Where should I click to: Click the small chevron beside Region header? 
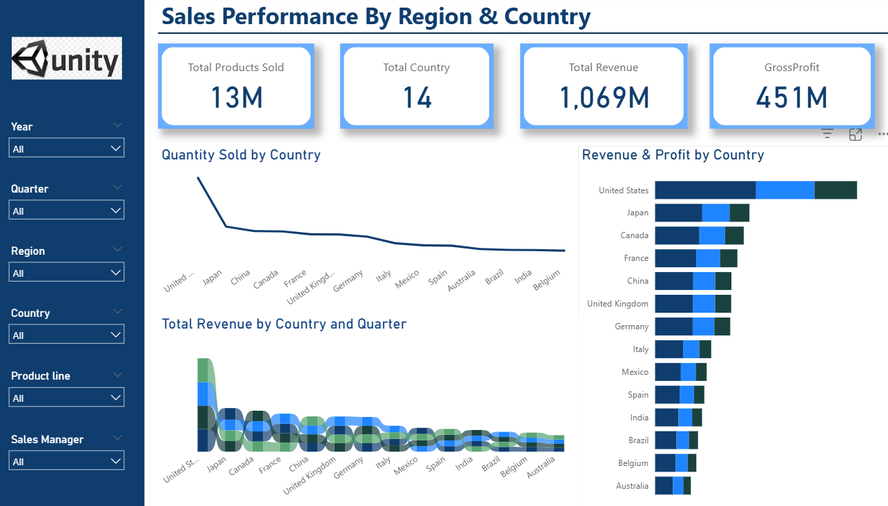click(x=117, y=249)
